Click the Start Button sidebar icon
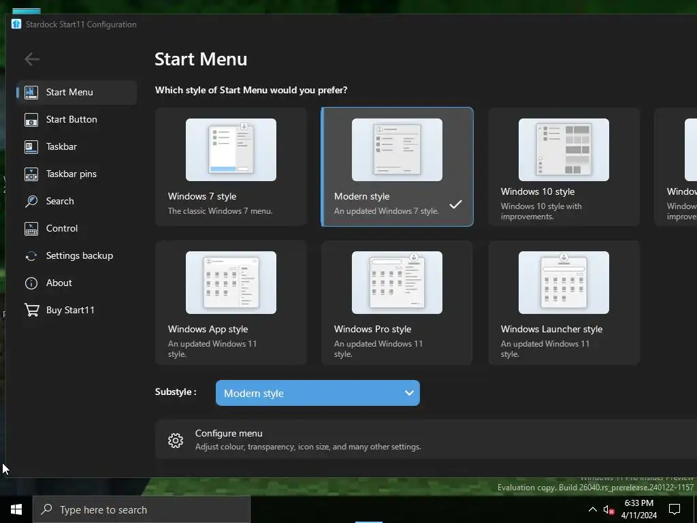This screenshot has width=697, height=523. pos(31,120)
